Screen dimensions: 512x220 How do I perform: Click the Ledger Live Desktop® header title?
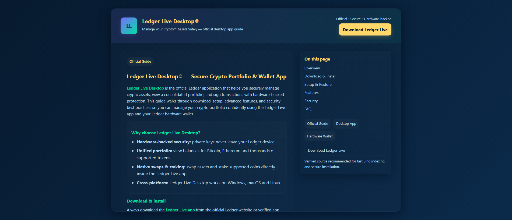[x=170, y=21]
